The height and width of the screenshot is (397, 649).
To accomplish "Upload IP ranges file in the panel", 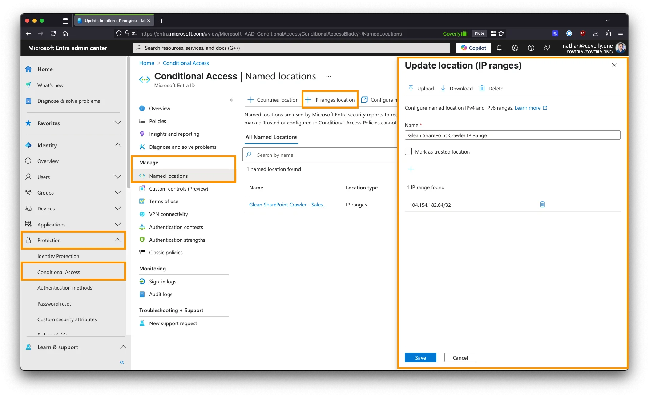I will 421,88.
